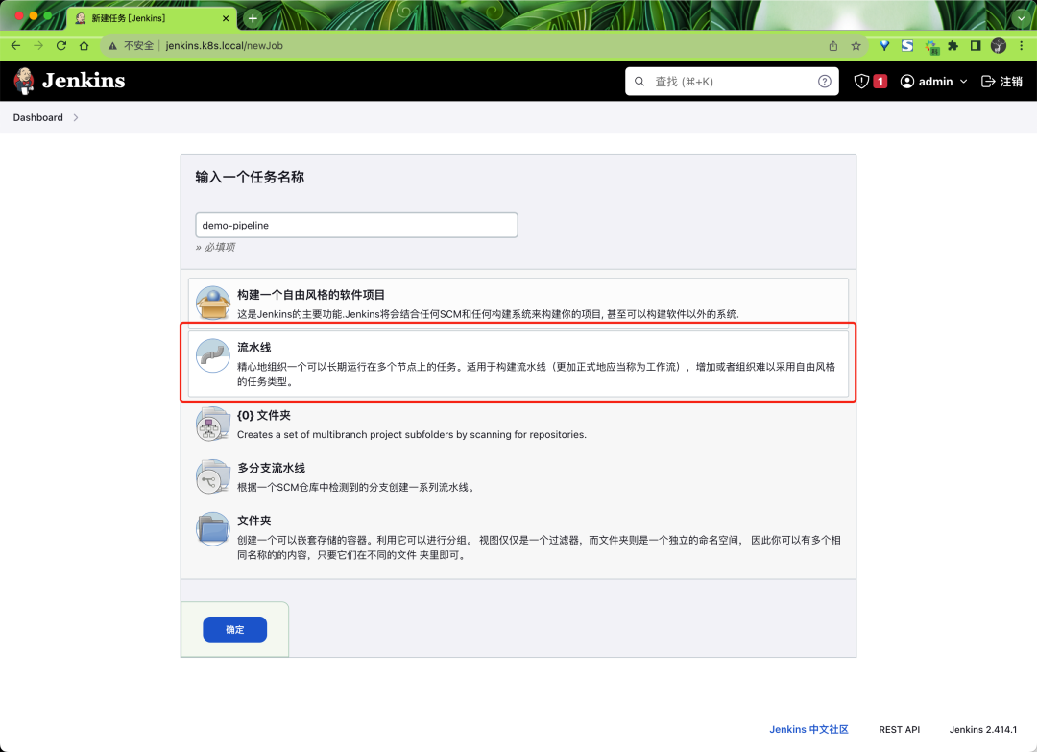Open the security shield warning icon

point(861,82)
